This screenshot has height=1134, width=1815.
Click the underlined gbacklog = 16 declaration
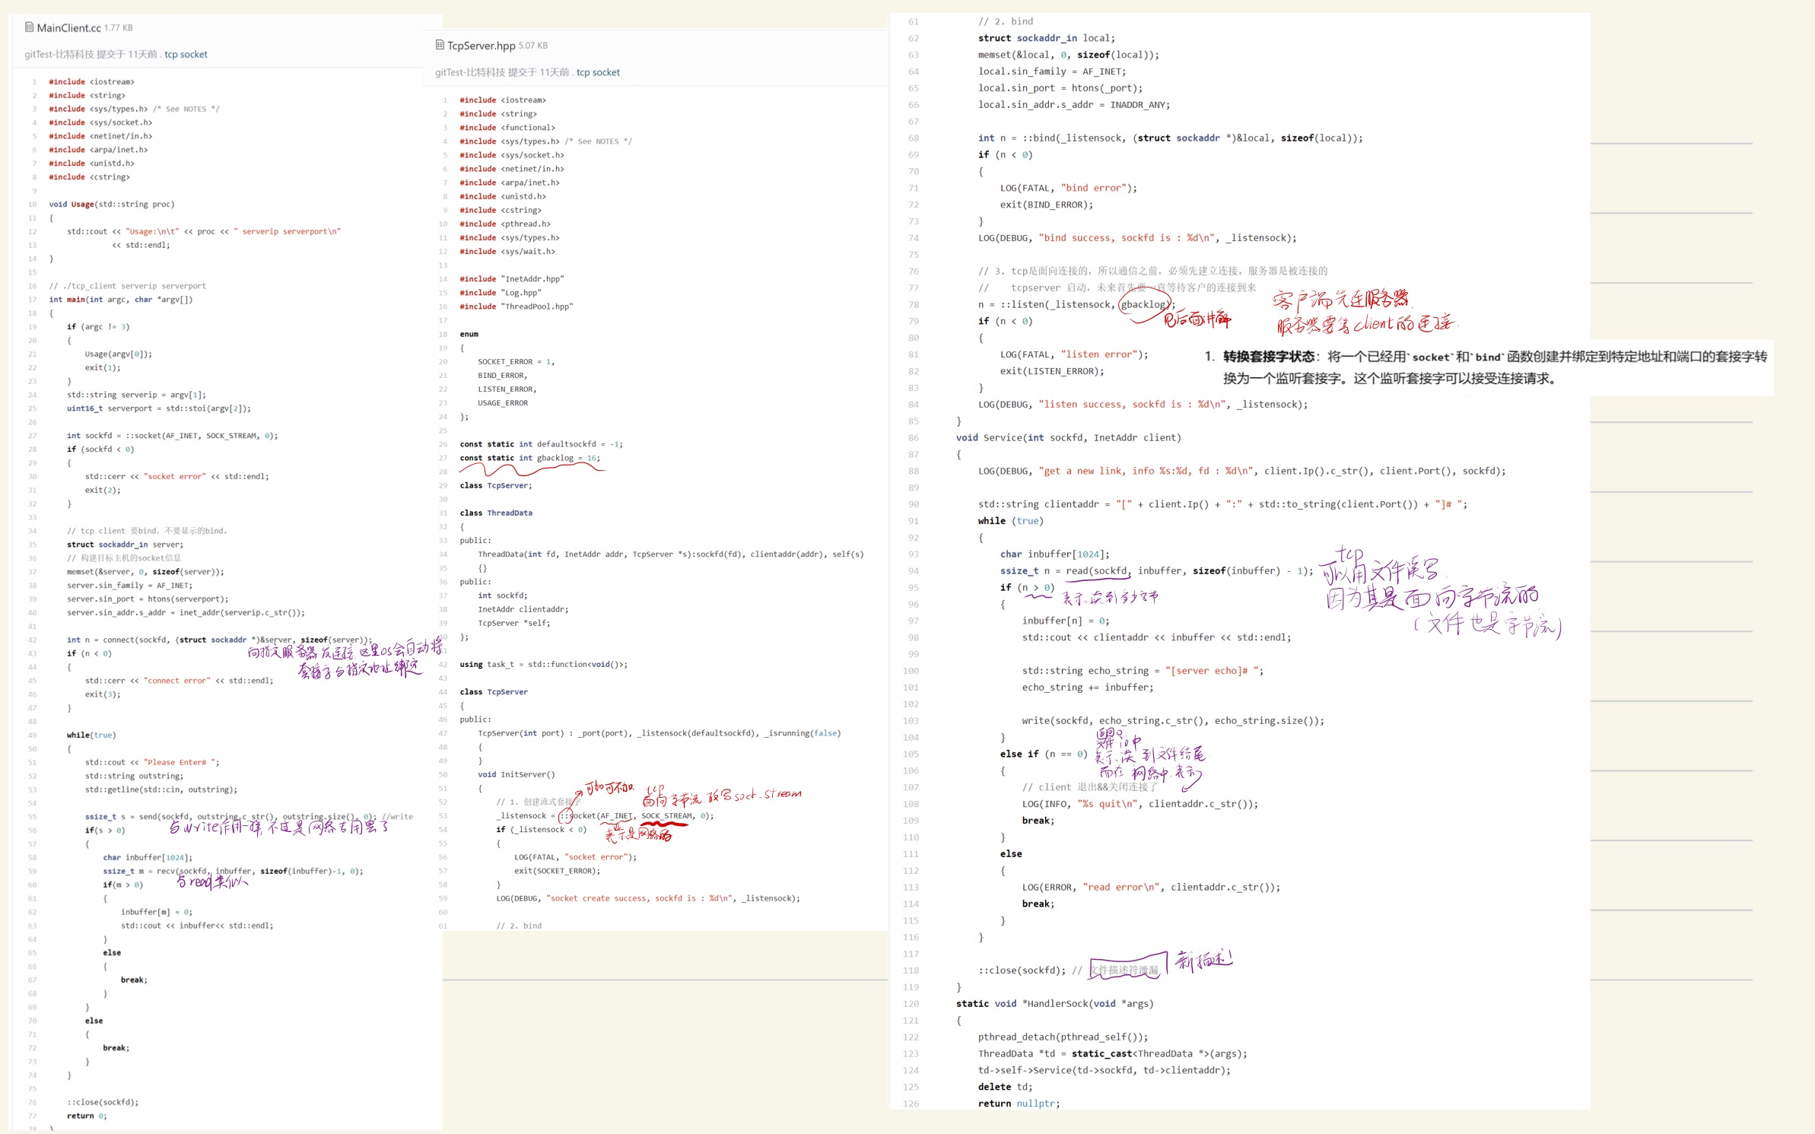coord(561,458)
